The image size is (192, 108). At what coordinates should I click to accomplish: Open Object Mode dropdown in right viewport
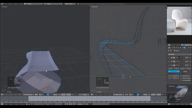tap(119, 94)
